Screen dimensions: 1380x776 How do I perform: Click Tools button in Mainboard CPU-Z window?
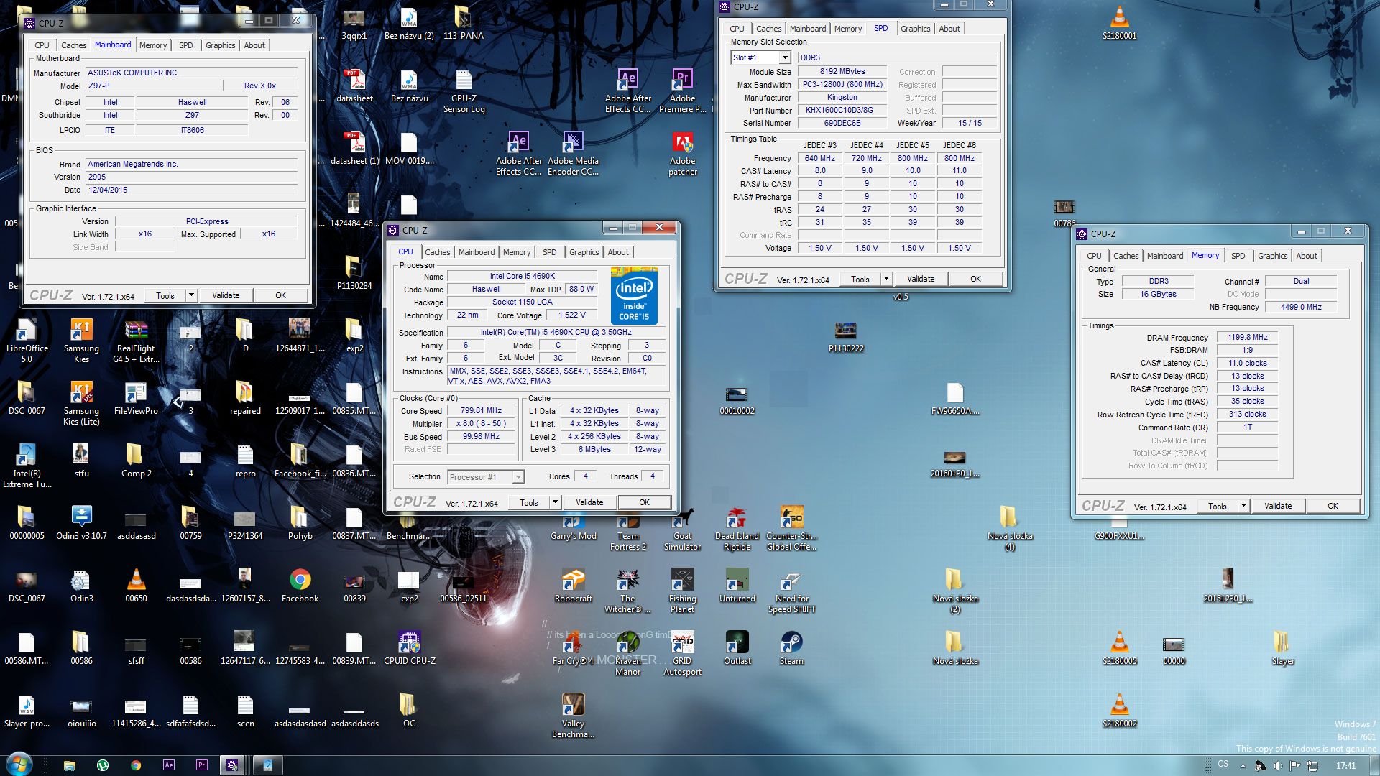pos(165,295)
